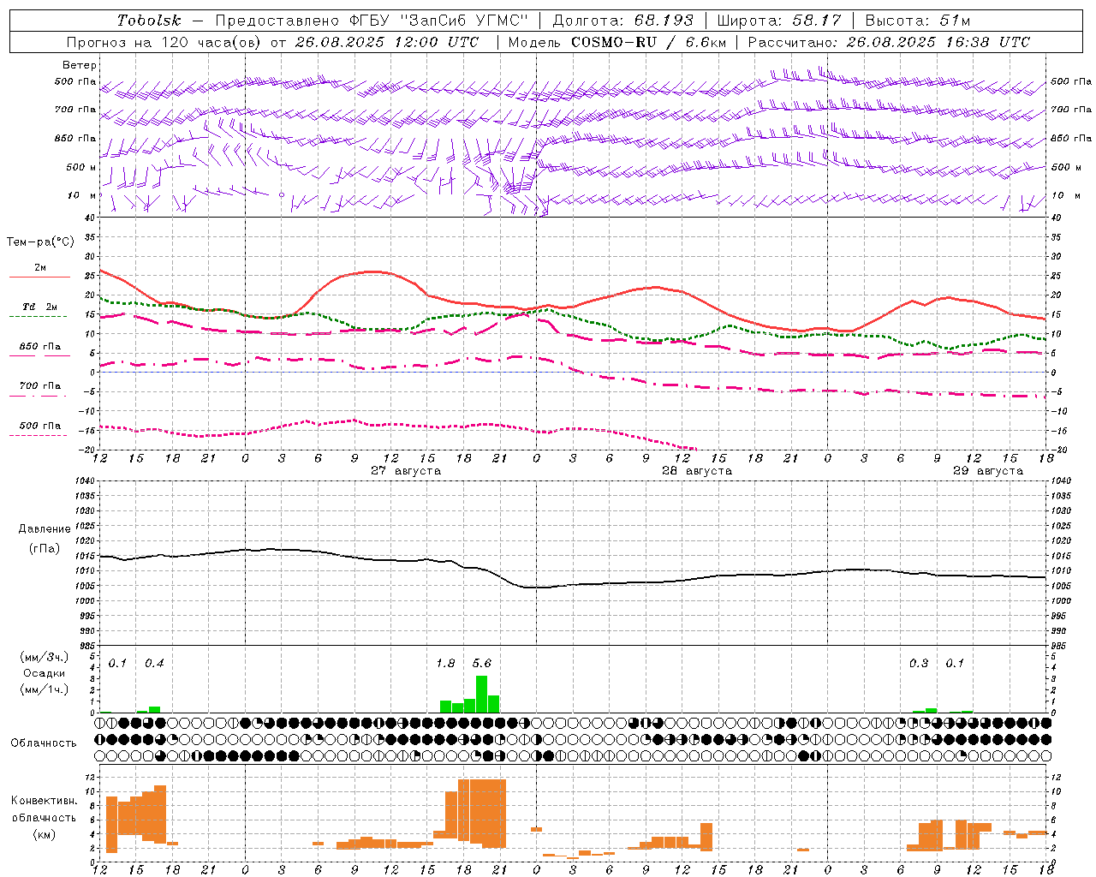
Task: Select the Высота: 51м value
Action: (x=917, y=21)
